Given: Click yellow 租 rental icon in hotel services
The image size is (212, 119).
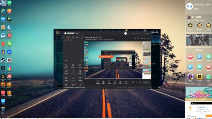Looking at the screenshot, I should click(x=200, y=77).
